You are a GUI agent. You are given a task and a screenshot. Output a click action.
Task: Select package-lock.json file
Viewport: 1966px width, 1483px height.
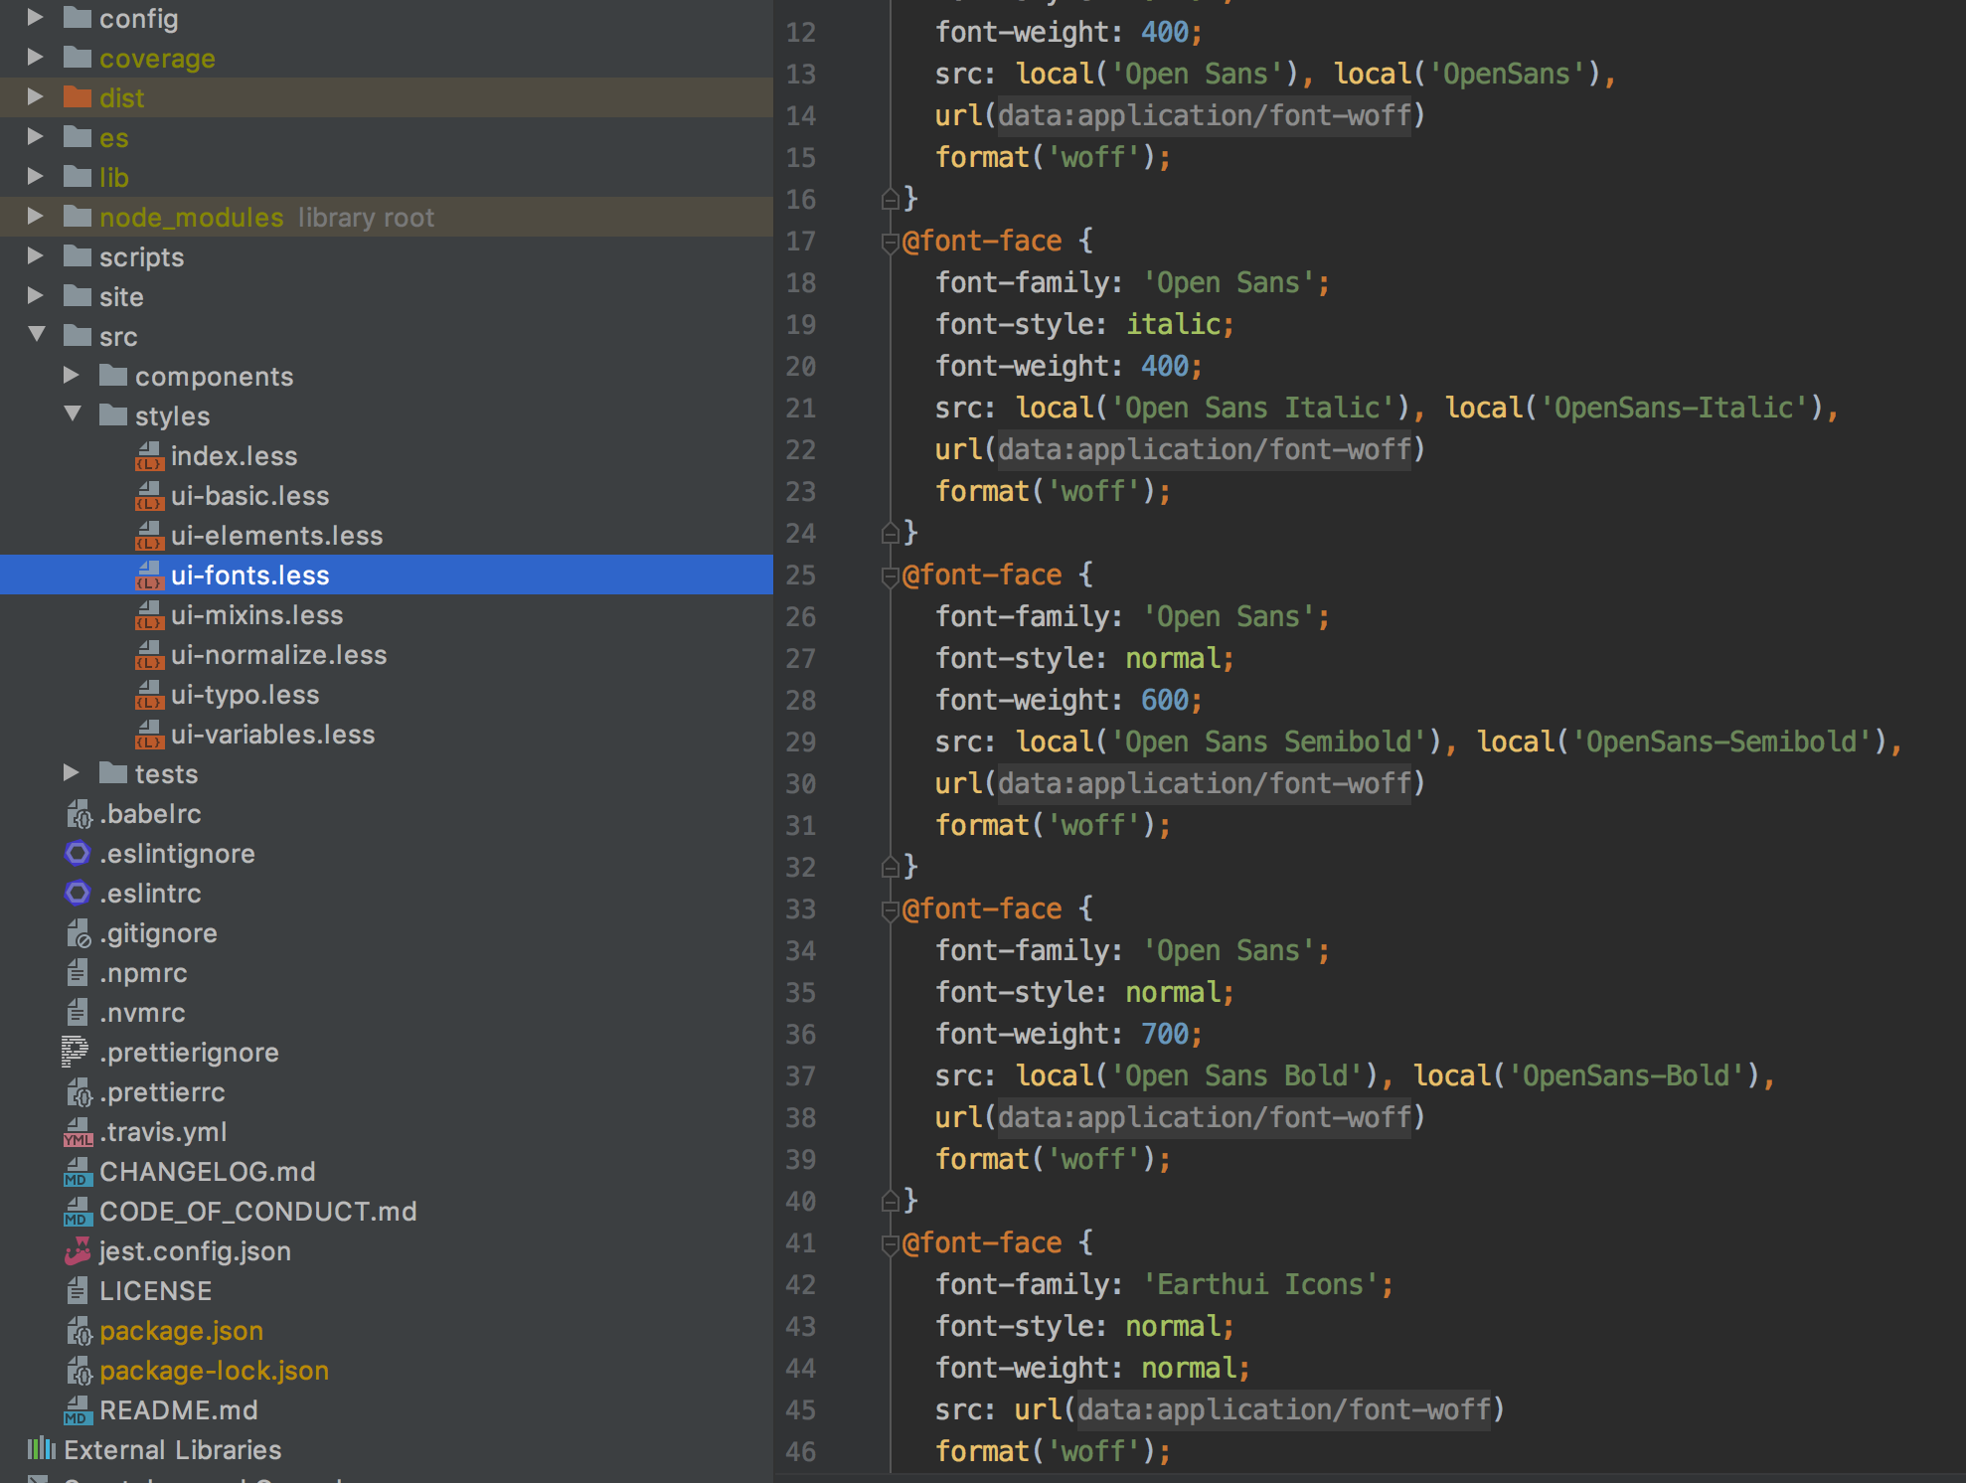point(214,1370)
